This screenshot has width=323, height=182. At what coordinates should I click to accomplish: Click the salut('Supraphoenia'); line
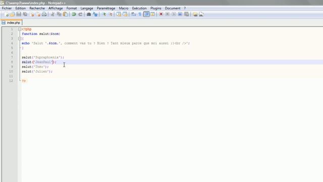(x=43, y=57)
